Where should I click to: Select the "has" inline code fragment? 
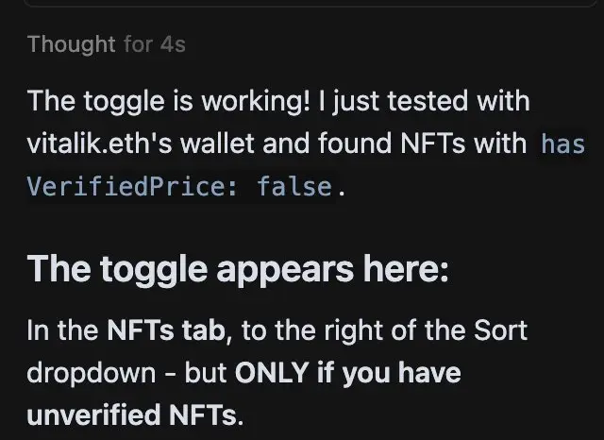click(562, 144)
